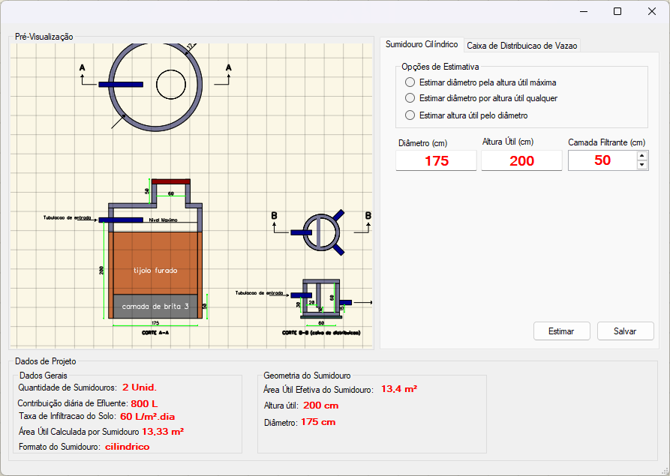
Task: Click the 'tijolo furado' section in drawing
Action: click(x=155, y=263)
